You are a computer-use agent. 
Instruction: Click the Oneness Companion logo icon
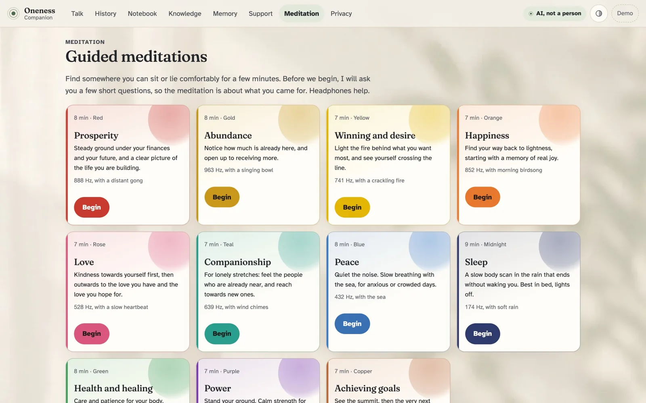tap(13, 14)
